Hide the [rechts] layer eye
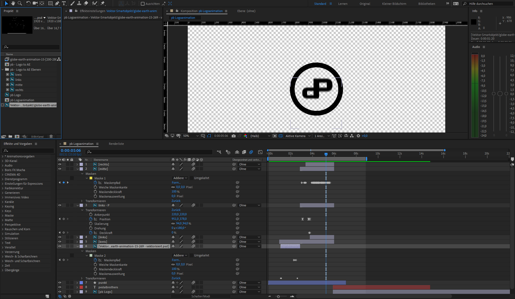This screenshot has width=515, height=299. pyautogui.click(x=60, y=164)
